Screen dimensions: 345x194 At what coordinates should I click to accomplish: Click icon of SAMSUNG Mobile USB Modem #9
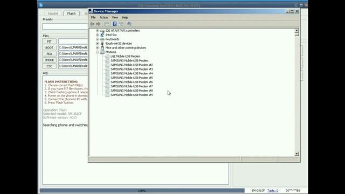[x=107, y=95]
